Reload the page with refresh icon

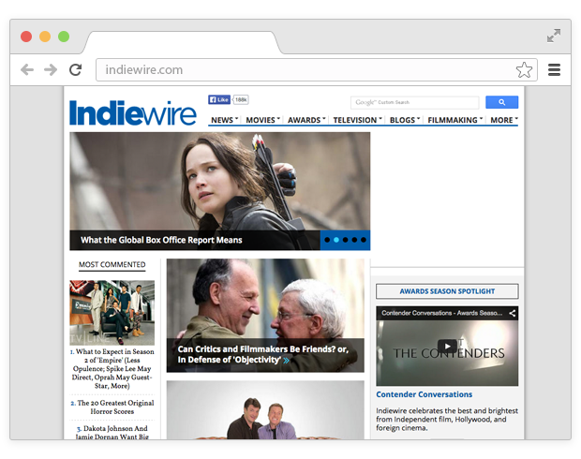[x=76, y=69]
